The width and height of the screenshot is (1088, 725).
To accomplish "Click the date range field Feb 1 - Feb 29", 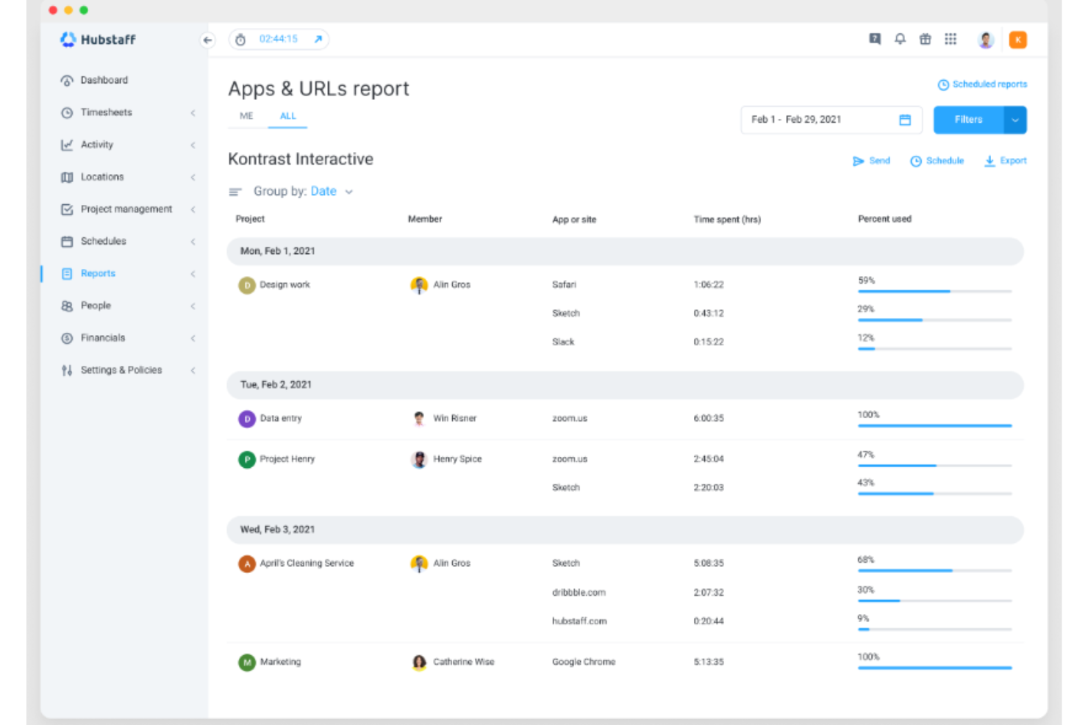I will tap(831, 120).
